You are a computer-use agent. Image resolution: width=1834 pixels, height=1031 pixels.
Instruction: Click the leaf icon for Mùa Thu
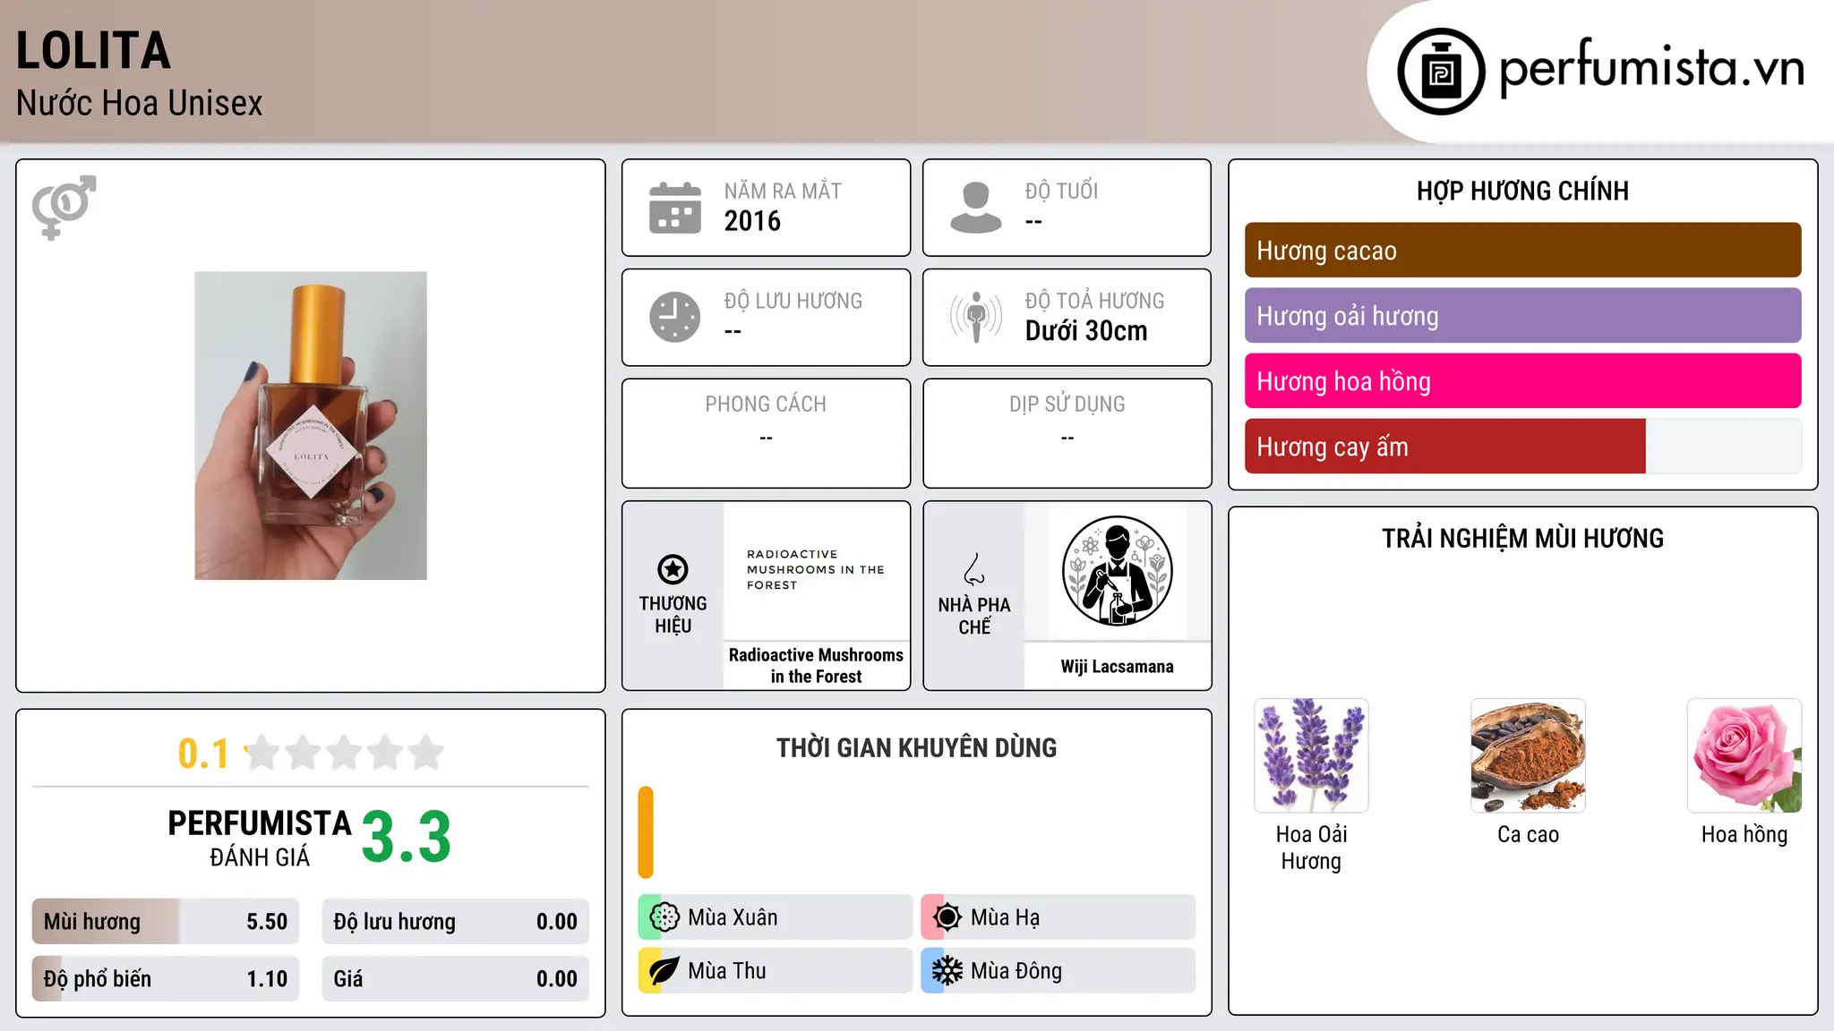pos(664,971)
